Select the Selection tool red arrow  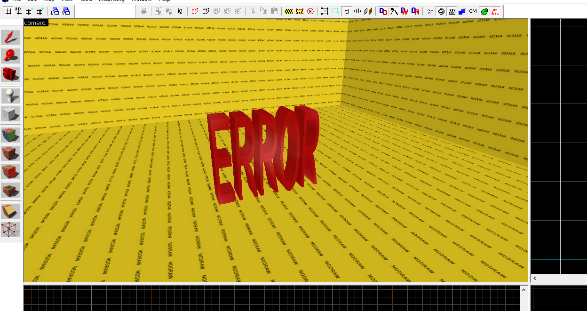[x=10, y=38]
